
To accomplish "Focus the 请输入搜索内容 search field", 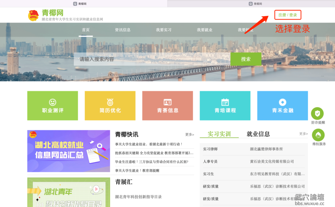I will [x=152, y=59].
